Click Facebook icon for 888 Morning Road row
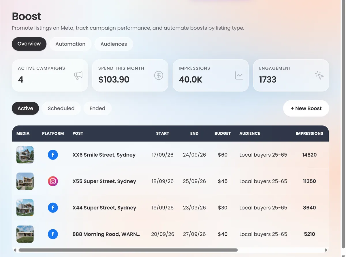Viewport: 346px width, 257px height. [x=53, y=234]
